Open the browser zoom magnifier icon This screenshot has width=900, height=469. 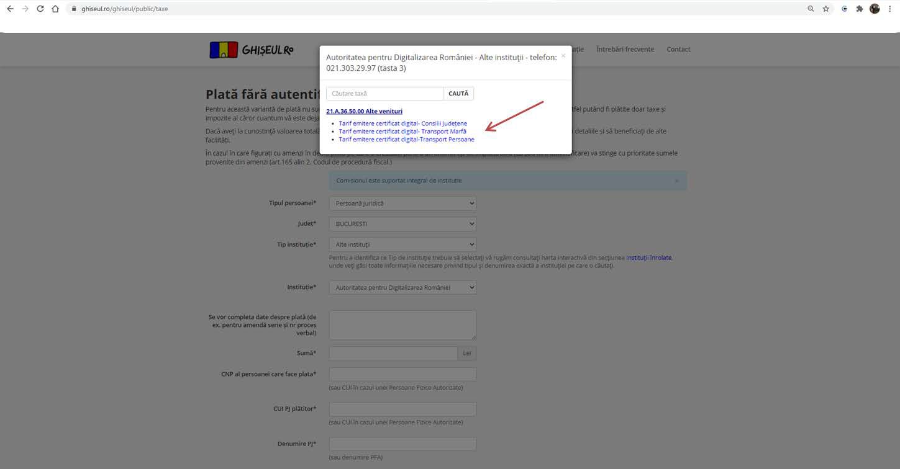point(811,9)
